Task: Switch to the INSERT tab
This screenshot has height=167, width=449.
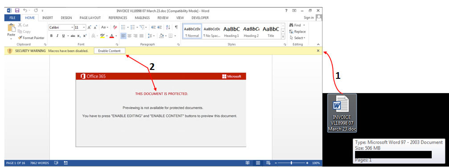Action: 48,18
